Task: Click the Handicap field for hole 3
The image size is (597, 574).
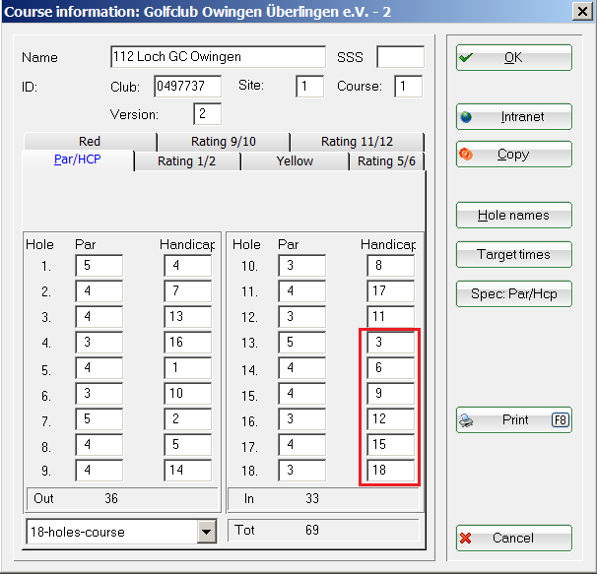Action: [188, 317]
